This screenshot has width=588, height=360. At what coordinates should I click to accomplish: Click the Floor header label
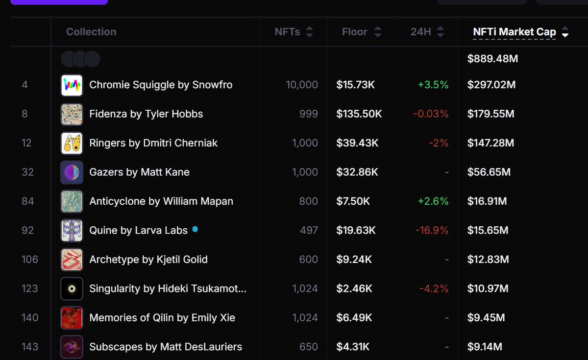[355, 32]
